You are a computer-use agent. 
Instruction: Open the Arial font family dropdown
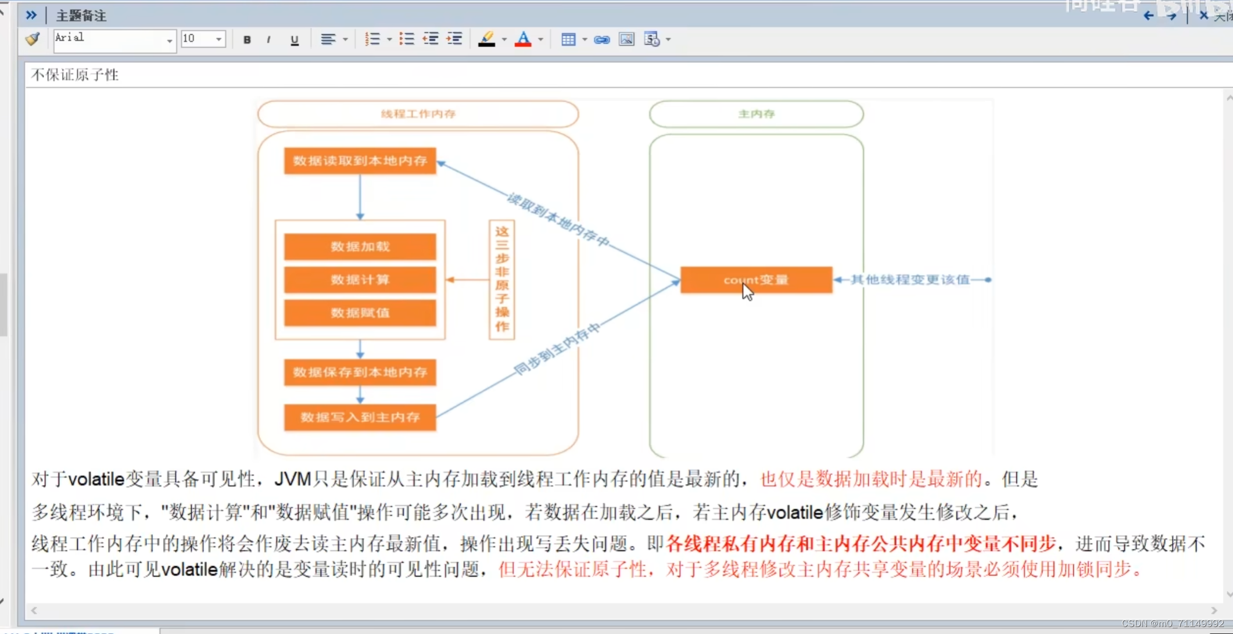click(169, 40)
